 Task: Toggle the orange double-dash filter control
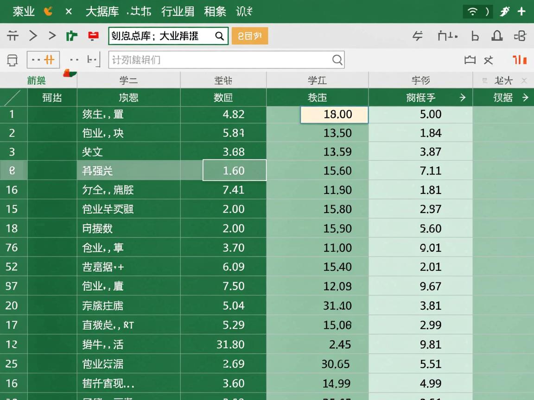pos(42,60)
